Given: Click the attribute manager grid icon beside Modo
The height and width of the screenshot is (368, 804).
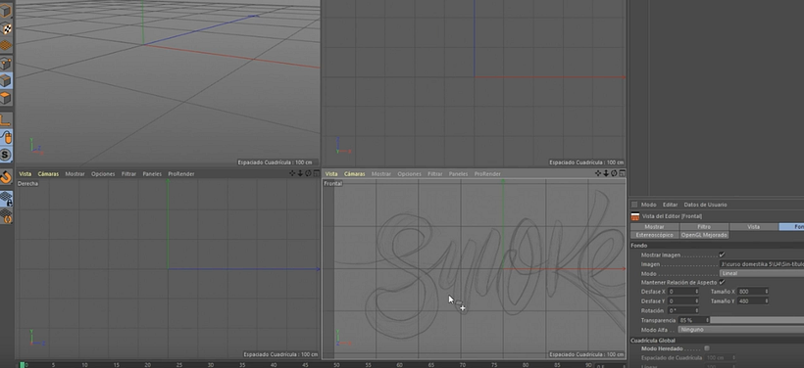Looking at the screenshot, I should (x=634, y=205).
